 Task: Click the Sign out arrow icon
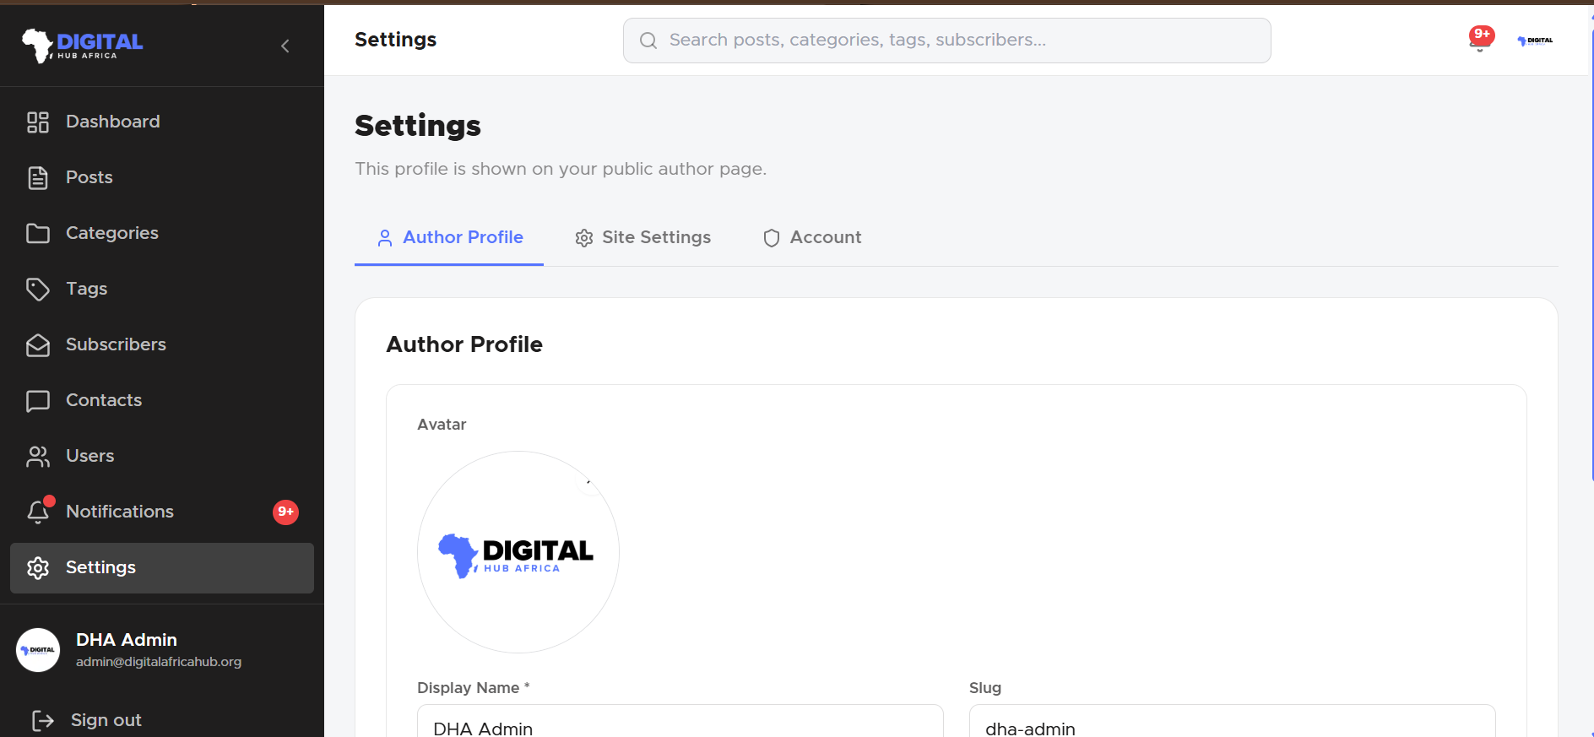pos(43,720)
